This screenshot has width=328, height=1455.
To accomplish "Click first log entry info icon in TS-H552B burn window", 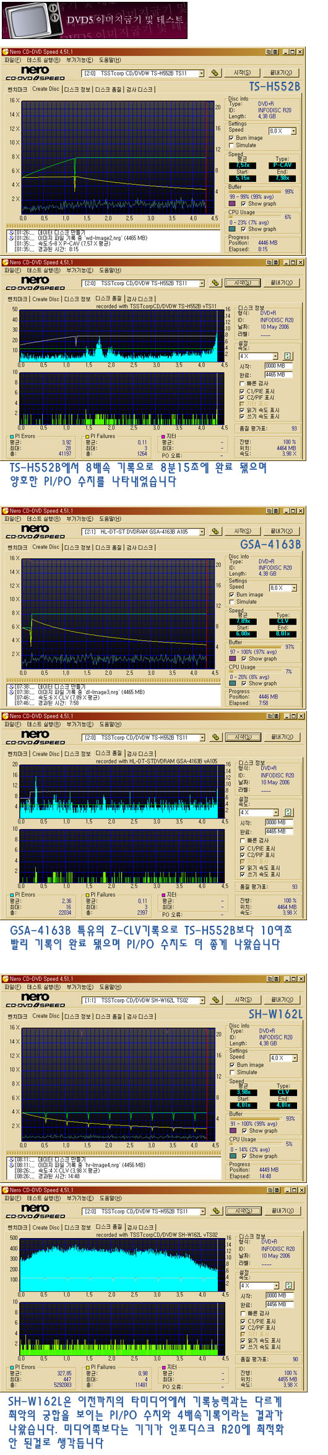I will coord(11,234).
